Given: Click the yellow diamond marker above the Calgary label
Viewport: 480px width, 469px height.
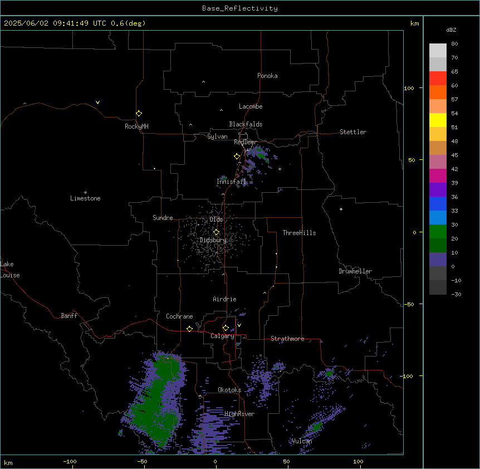Looking at the screenshot, I should tap(226, 328).
